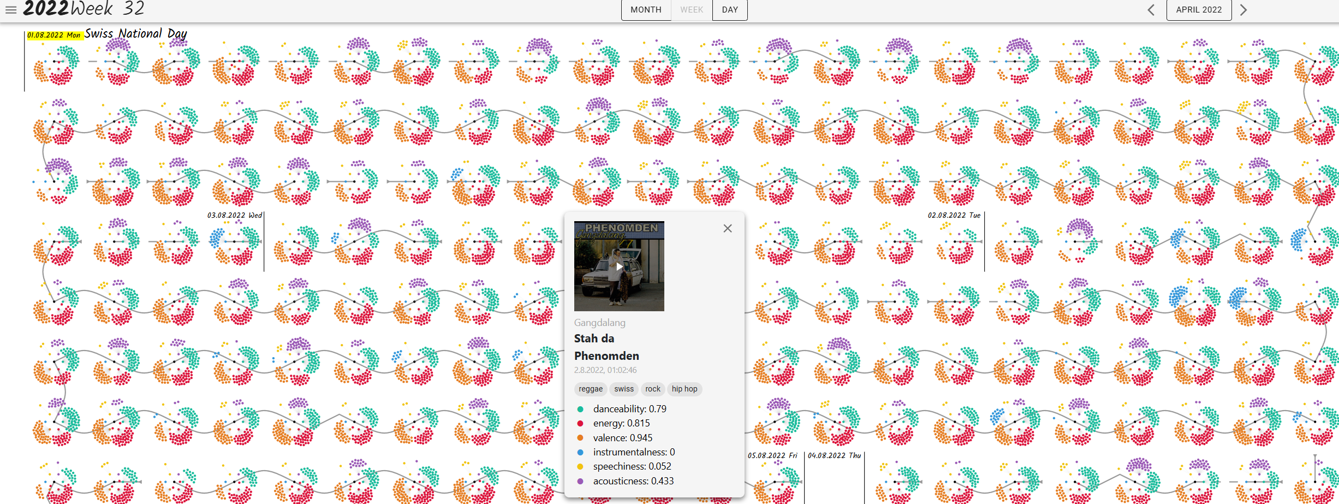The width and height of the screenshot is (1339, 504).
Task: Click the energy: 0.815 value
Action: (x=622, y=423)
